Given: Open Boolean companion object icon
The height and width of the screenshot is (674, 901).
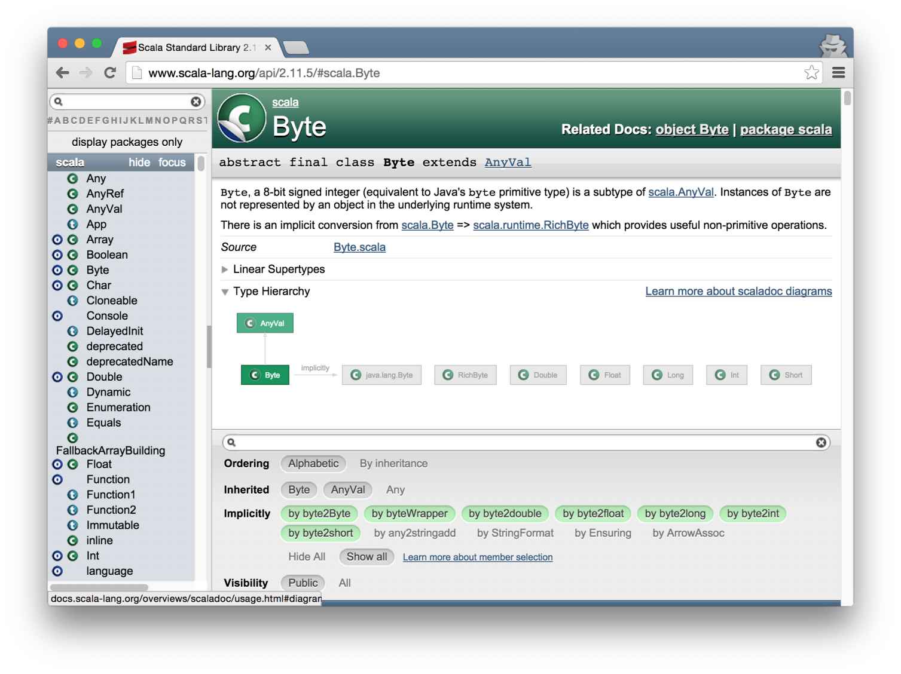Looking at the screenshot, I should [57, 255].
